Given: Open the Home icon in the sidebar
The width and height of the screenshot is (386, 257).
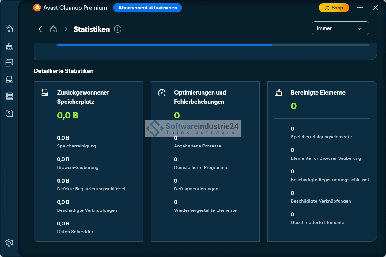Looking at the screenshot, I should click(x=9, y=29).
